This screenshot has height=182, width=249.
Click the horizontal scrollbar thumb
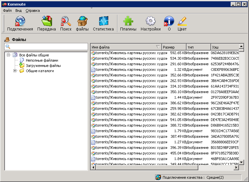pos(147,167)
